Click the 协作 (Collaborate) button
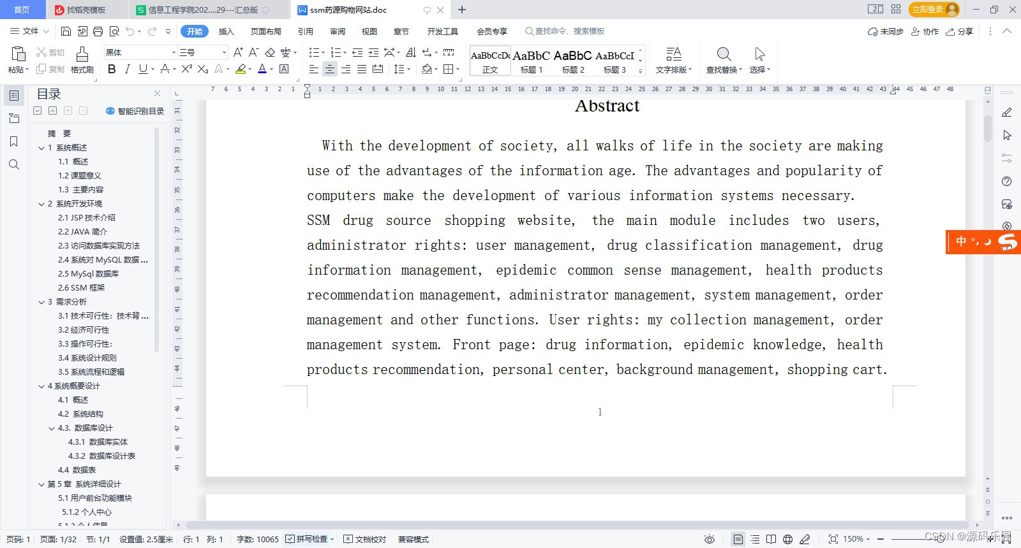The height and width of the screenshot is (548, 1021). [925, 31]
